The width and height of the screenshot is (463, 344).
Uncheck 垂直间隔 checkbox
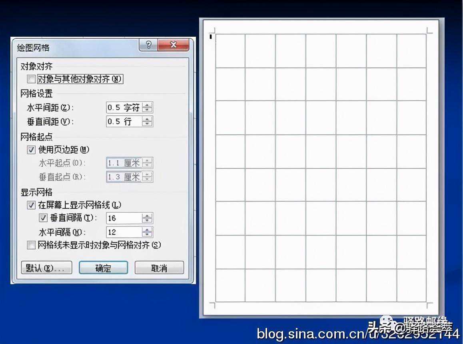[43, 218]
